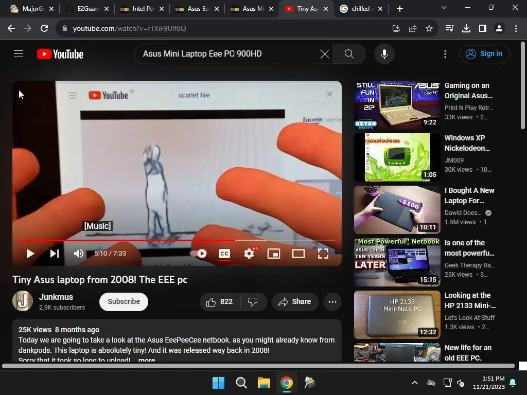Show hidden system tray icons
The height and width of the screenshot is (395, 527).
click(415, 383)
